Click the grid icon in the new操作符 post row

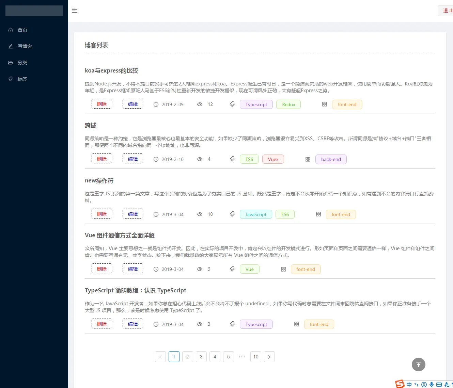(x=318, y=214)
